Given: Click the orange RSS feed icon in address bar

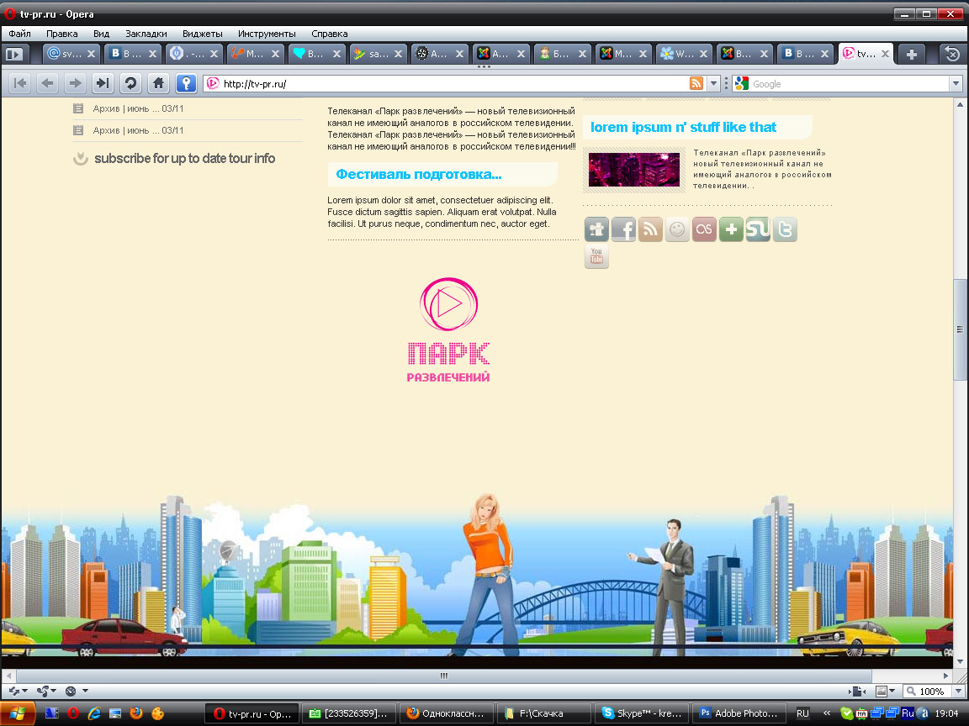Looking at the screenshot, I should 696,83.
